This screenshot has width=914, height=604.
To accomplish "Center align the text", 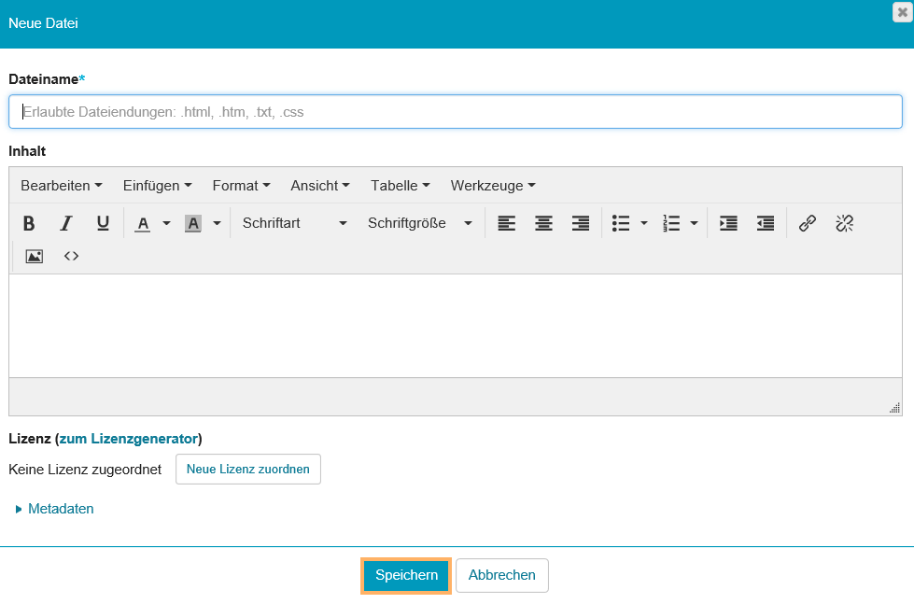I will pos(543,223).
